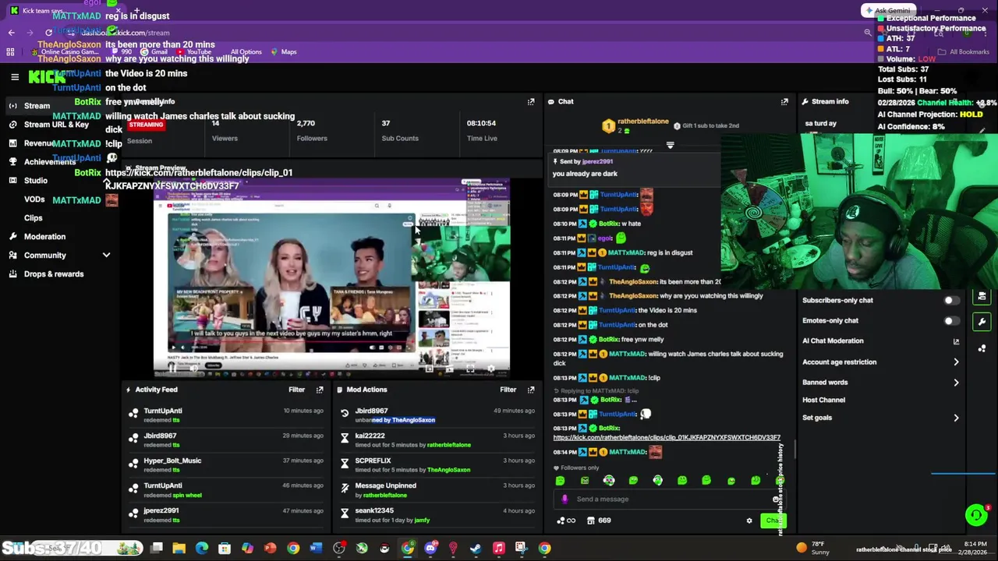Click the Followers count 2,770
Screen dimensions: 998x561
coord(306,123)
